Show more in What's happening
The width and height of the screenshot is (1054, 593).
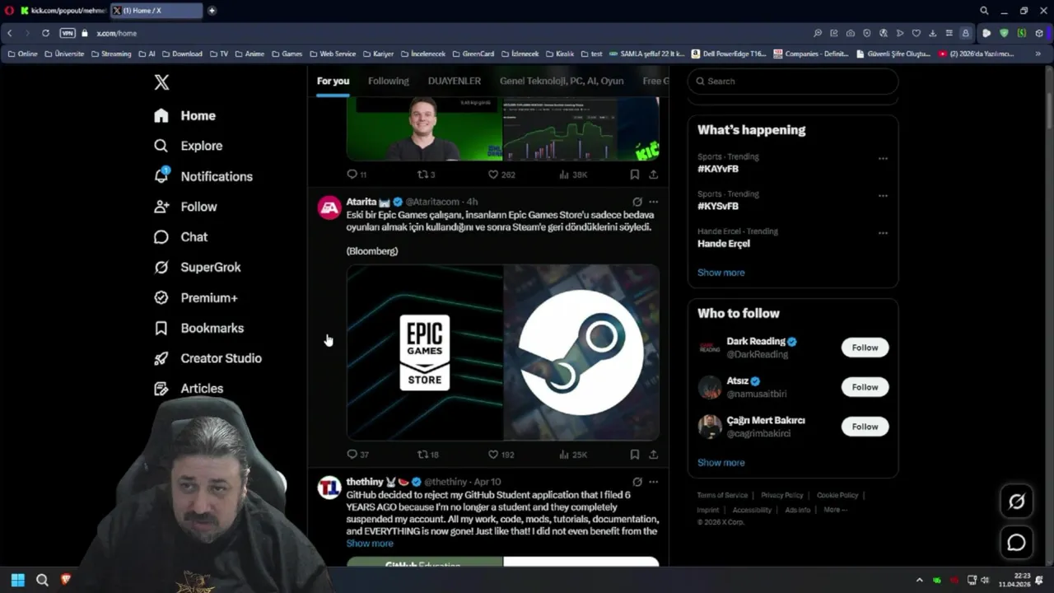point(721,273)
